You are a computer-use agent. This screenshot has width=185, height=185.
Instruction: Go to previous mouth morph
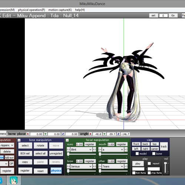100,149
